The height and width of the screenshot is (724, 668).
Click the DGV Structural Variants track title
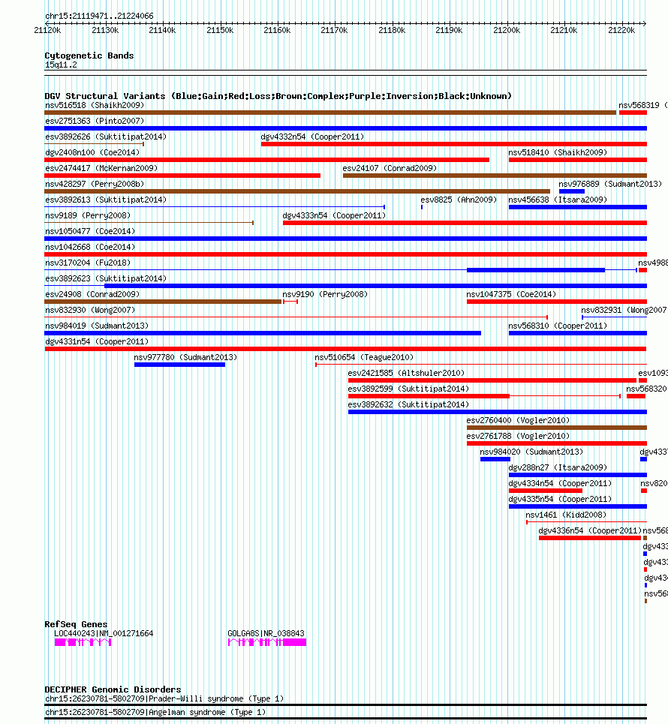278,96
